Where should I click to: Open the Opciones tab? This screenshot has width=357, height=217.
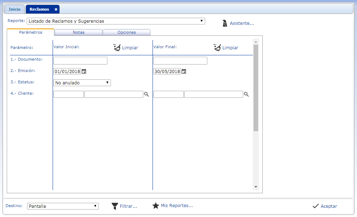[127, 32]
